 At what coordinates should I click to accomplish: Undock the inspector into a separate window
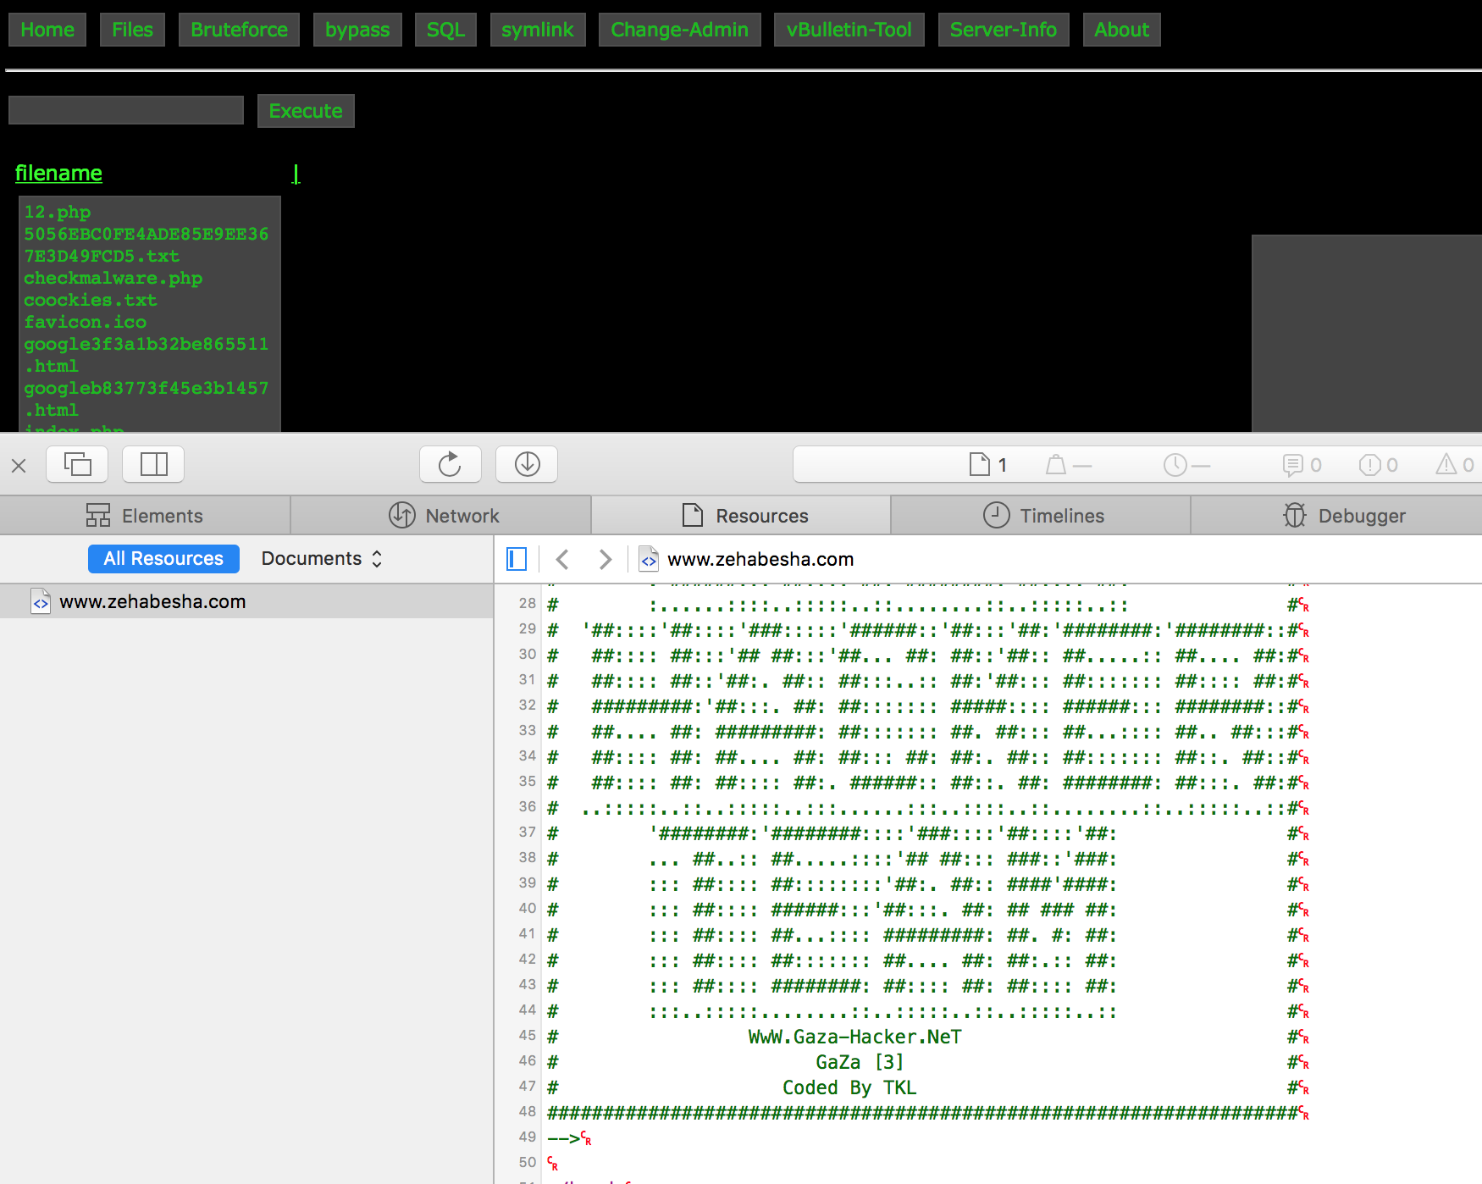(x=77, y=464)
